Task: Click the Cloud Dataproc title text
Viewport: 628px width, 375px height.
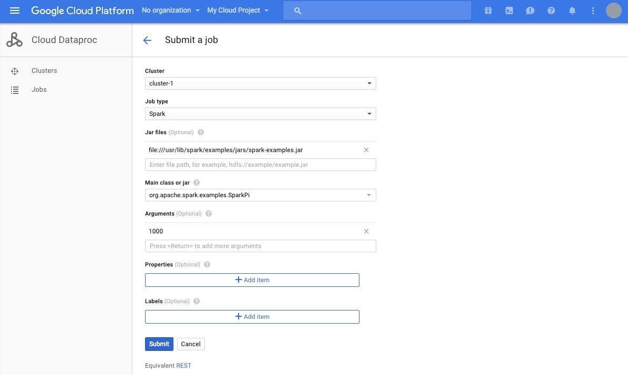Action: pos(64,39)
